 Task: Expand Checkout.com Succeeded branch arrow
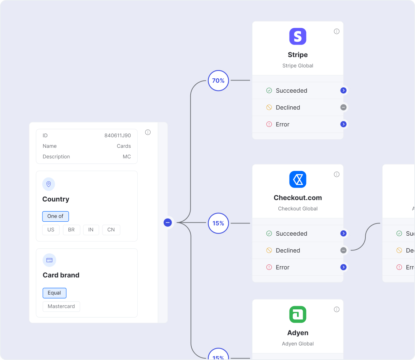click(343, 233)
